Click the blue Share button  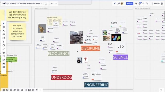tap(130, 4)
